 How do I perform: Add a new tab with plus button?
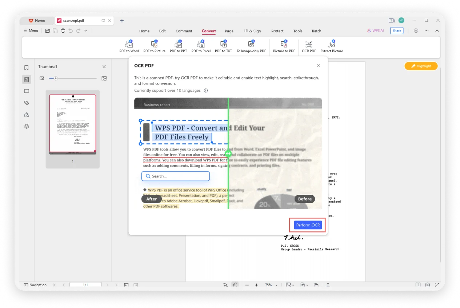(122, 21)
